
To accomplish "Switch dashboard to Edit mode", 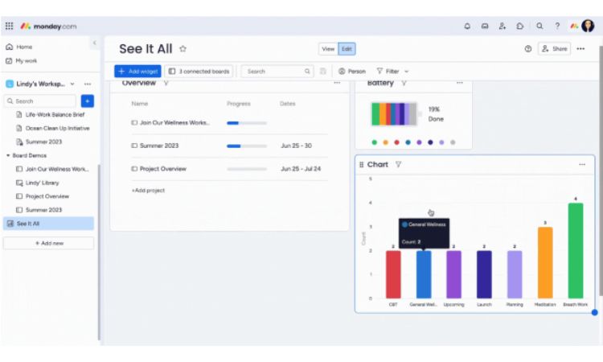I will (x=347, y=49).
